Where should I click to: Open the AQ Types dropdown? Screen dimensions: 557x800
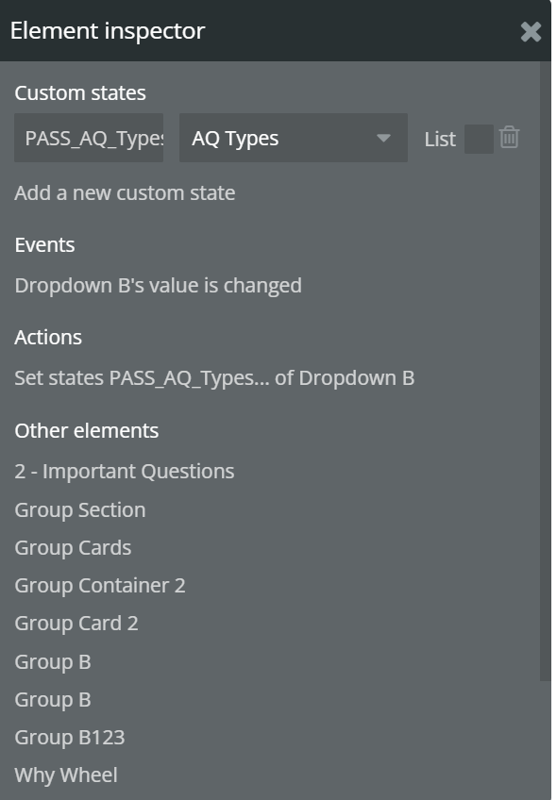point(293,138)
